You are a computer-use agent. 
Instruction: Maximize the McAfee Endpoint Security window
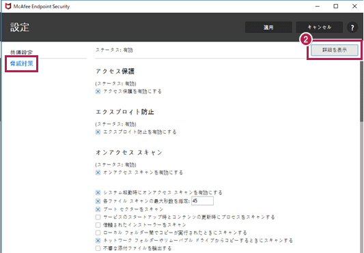click(x=336, y=7)
